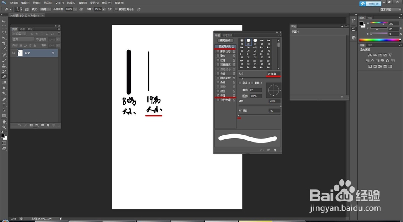
Task: Hide the 背景 layer with eye icon
Action: click(14, 53)
